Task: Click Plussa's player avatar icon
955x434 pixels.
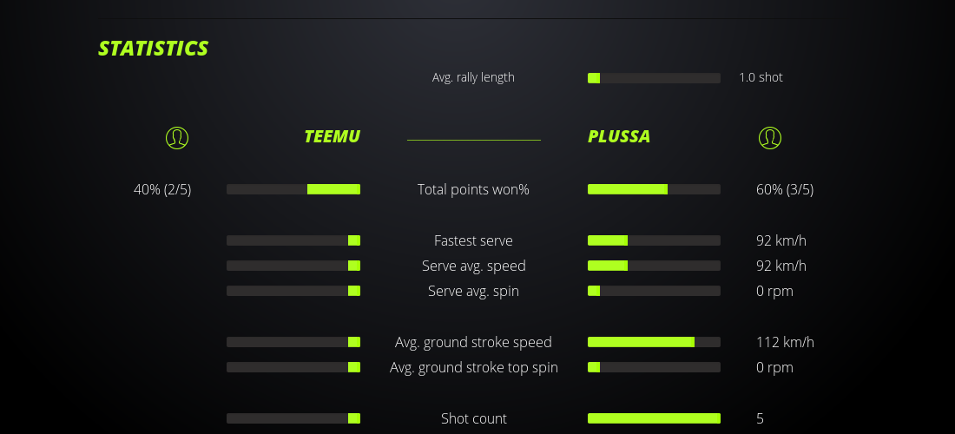Action: tap(769, 137)
